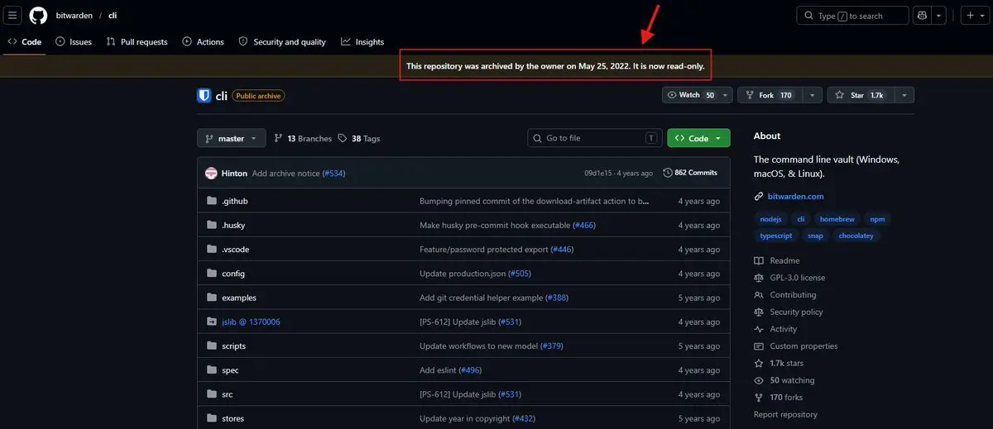Viewport: 993px width, 429px height.
Task: Star the repository
Action: point(860,95)
